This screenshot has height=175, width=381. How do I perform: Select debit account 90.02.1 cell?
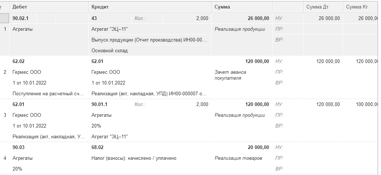tap(21, 18)
